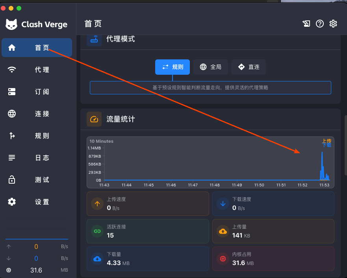The width and height of the screenshot is (347, 278).
Task: Open the 连接 connections page
Action: click(x=37, y=114)
